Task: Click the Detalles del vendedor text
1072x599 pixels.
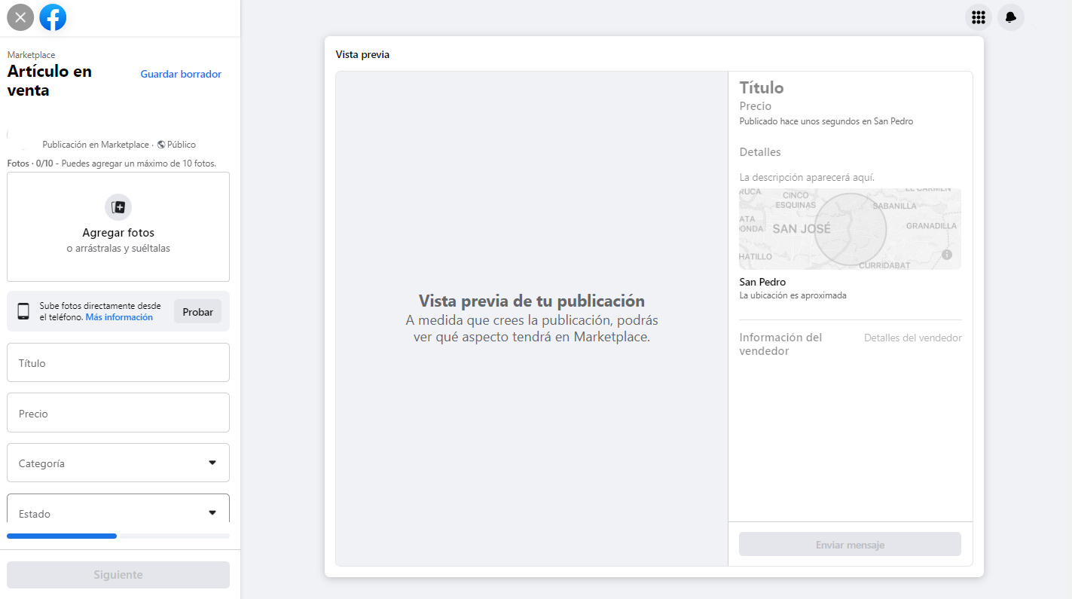Action: pyautogui.click(x=913, y=338)
